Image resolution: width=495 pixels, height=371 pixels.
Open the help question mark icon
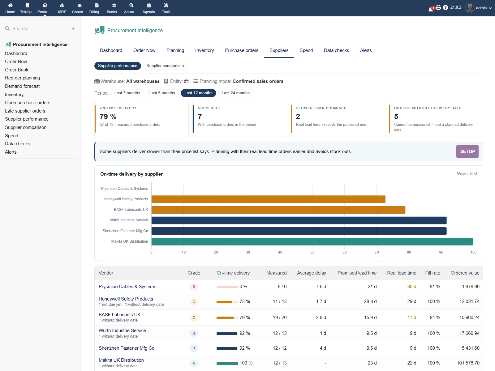click(445, 7)
